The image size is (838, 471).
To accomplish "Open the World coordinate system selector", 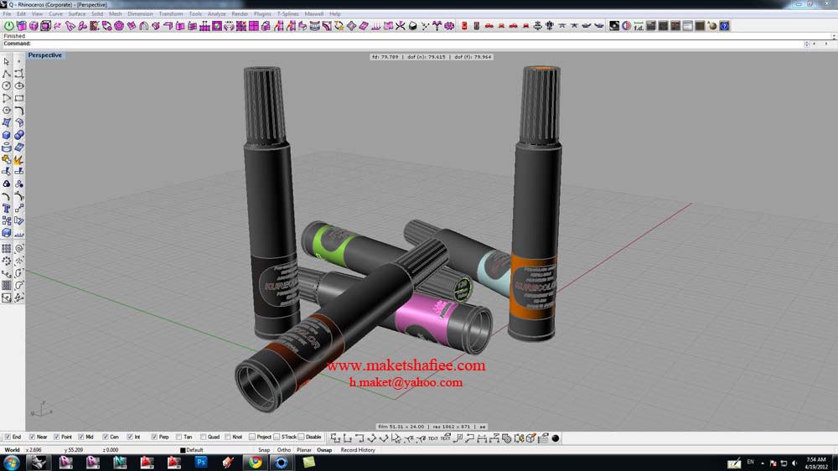I will pos(12,450).
